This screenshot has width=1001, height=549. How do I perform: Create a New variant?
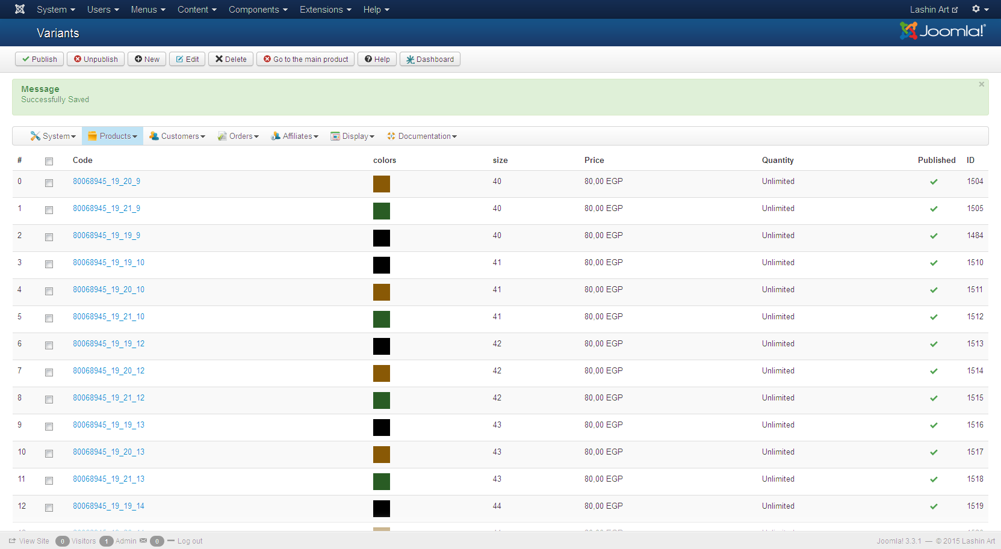(147, 59)
